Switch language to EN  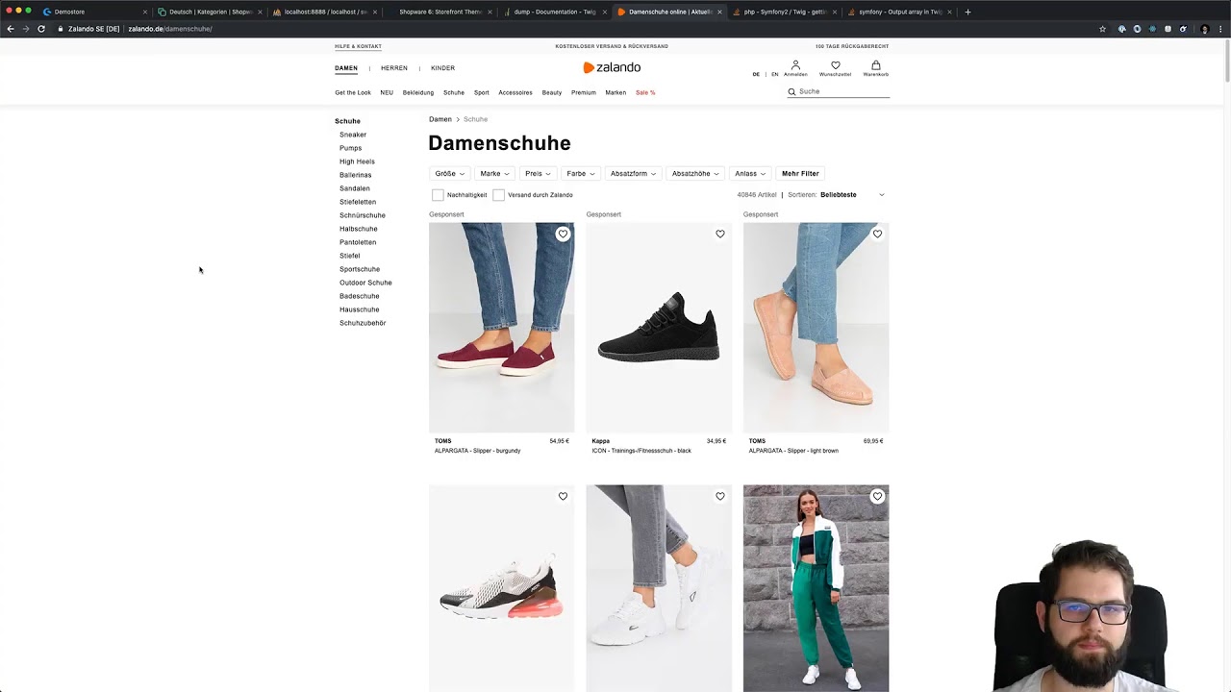click(775, 74)
